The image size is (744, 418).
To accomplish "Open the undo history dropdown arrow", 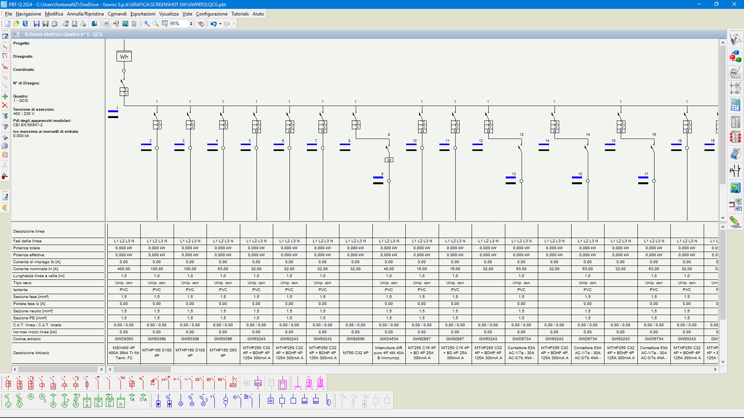I will point(220,24).
